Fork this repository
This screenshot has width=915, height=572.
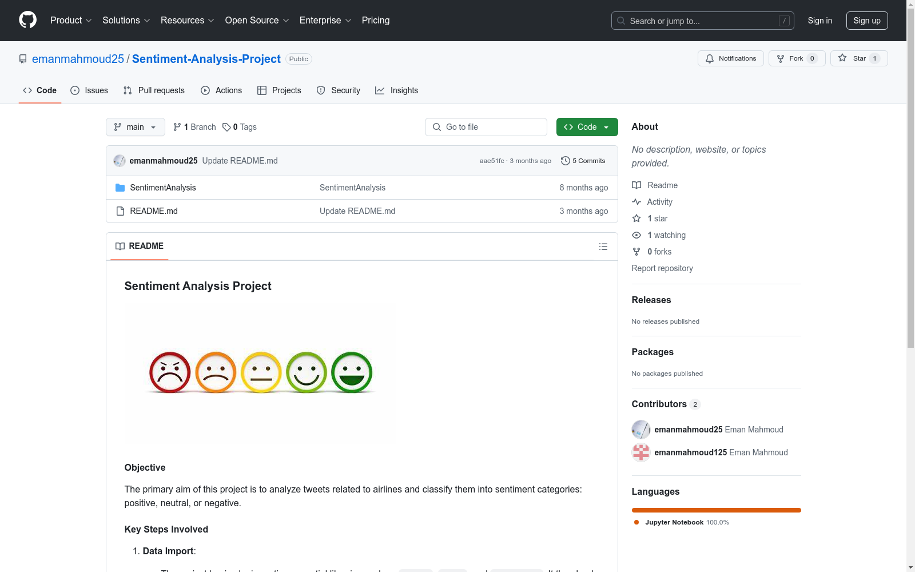[x=797, y=58]
